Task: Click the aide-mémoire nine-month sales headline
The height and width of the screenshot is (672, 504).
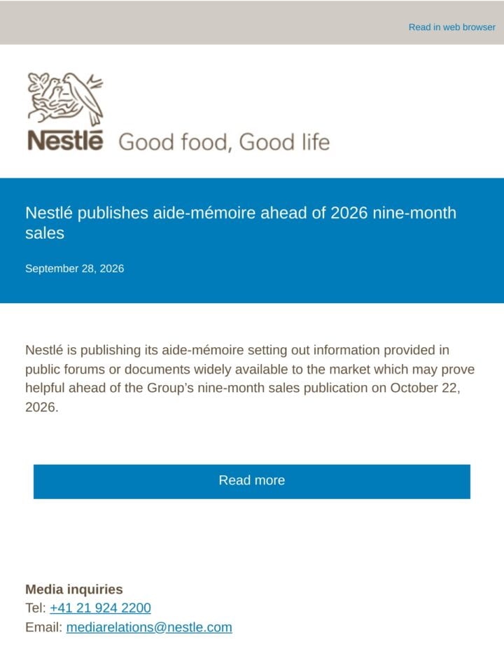Action: (x=240, y=223)
